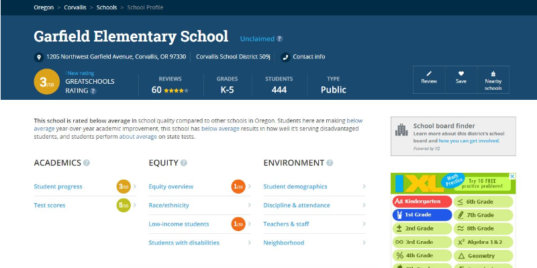
Task: Go to Corvallis breadcrumb
Action: pyautogui.click(x=75, y=7)
